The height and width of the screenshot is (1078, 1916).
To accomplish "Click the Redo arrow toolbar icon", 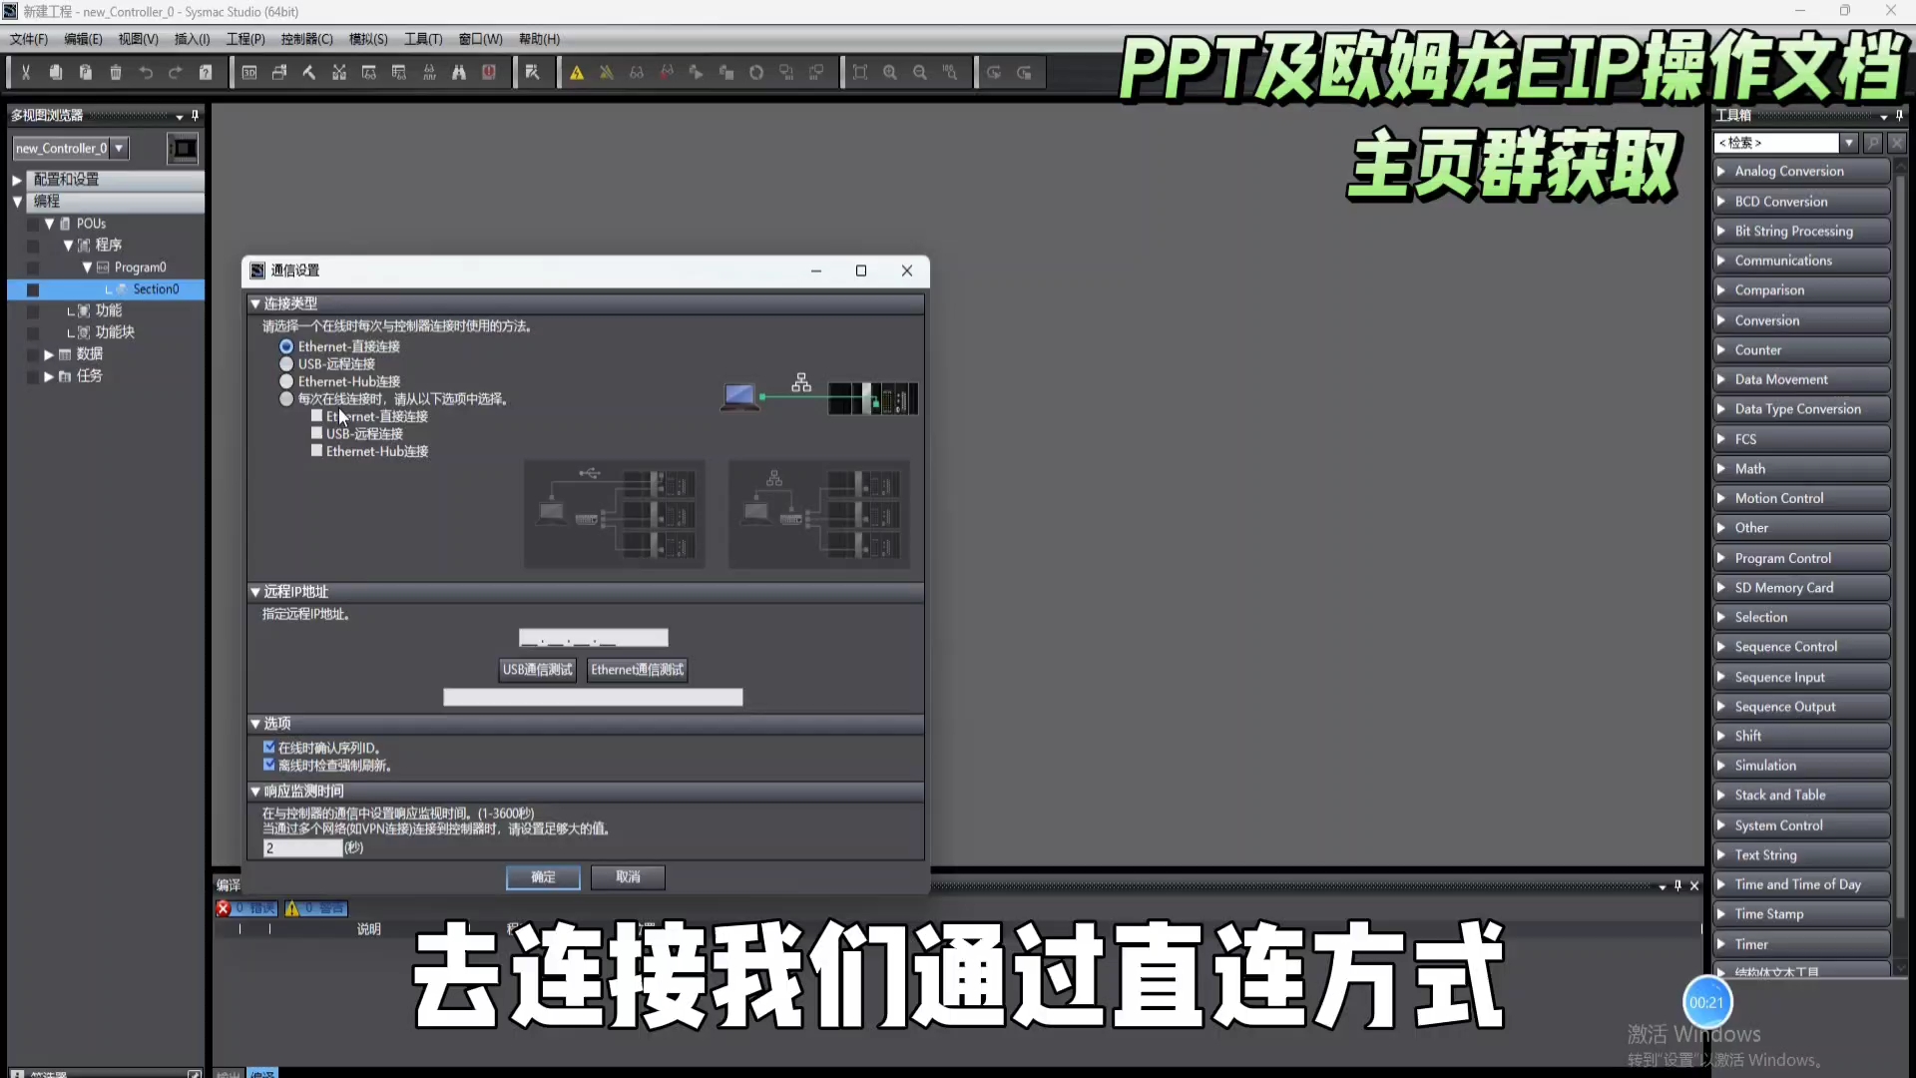I will coord(176,73).
